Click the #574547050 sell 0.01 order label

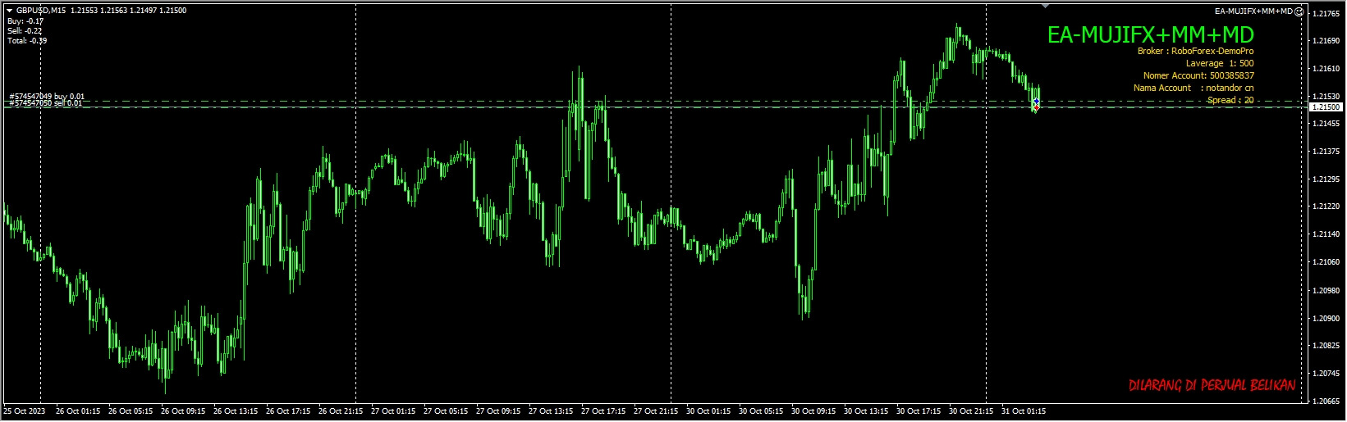[46, 103]
